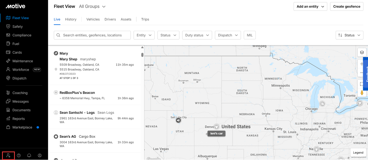Viewport: 368px width, 160px height.
Task: Open the Duty status filter dropdown
Action: 197,35
